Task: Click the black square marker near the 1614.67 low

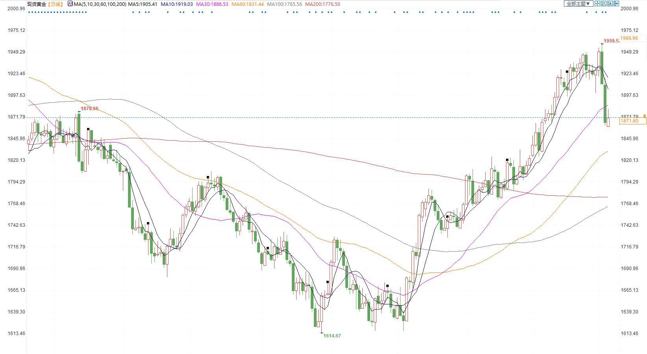Action: pos(328,282)
